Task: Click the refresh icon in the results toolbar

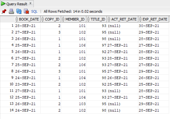Action: (19, 11)
